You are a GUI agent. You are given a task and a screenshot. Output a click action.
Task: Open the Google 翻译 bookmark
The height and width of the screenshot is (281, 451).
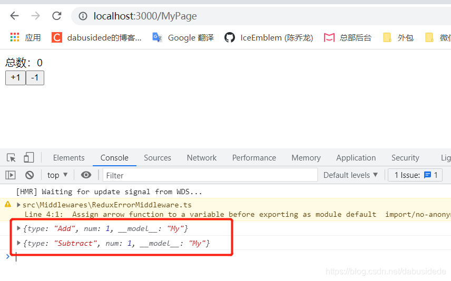click(x=183, y=38)
